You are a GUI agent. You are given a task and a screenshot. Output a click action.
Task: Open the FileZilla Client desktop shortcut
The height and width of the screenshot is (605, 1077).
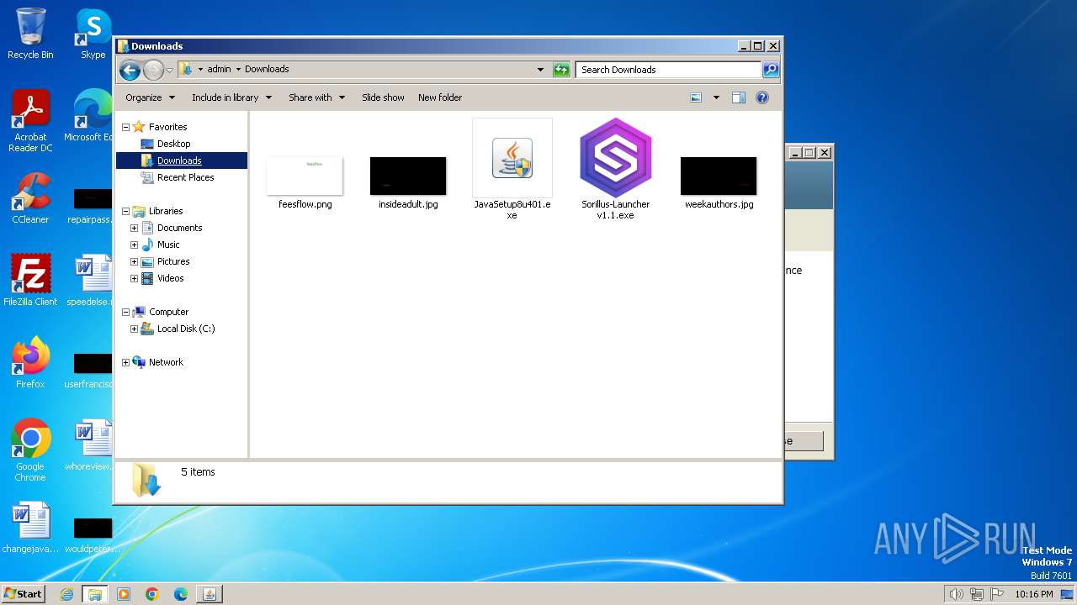[x=30, y=274]
